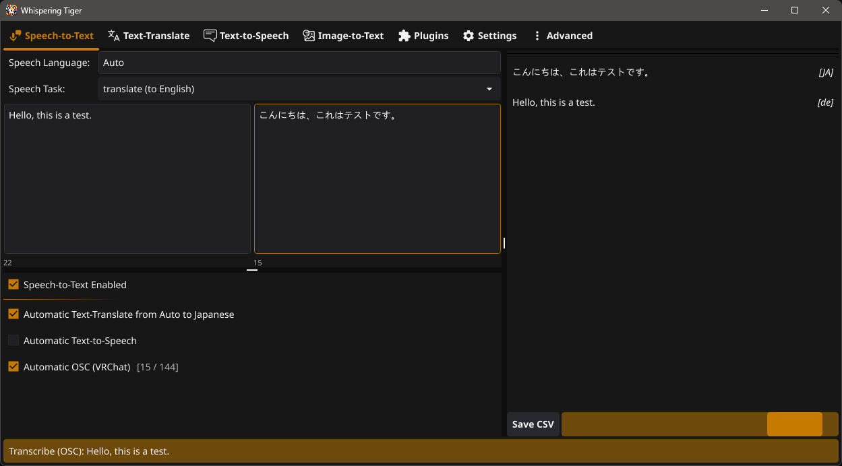Click the Speech-to-Text microphone icon
This screenshot has width=842, height=466.
tap(16, 35)
